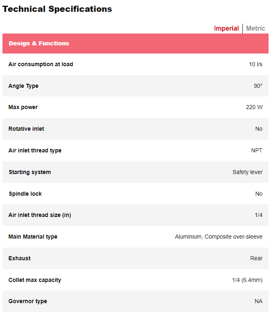Screen dimensions: 271x315
Task: Select the Aluminium, Composite over-sleeve value
Action: (219, 237)
